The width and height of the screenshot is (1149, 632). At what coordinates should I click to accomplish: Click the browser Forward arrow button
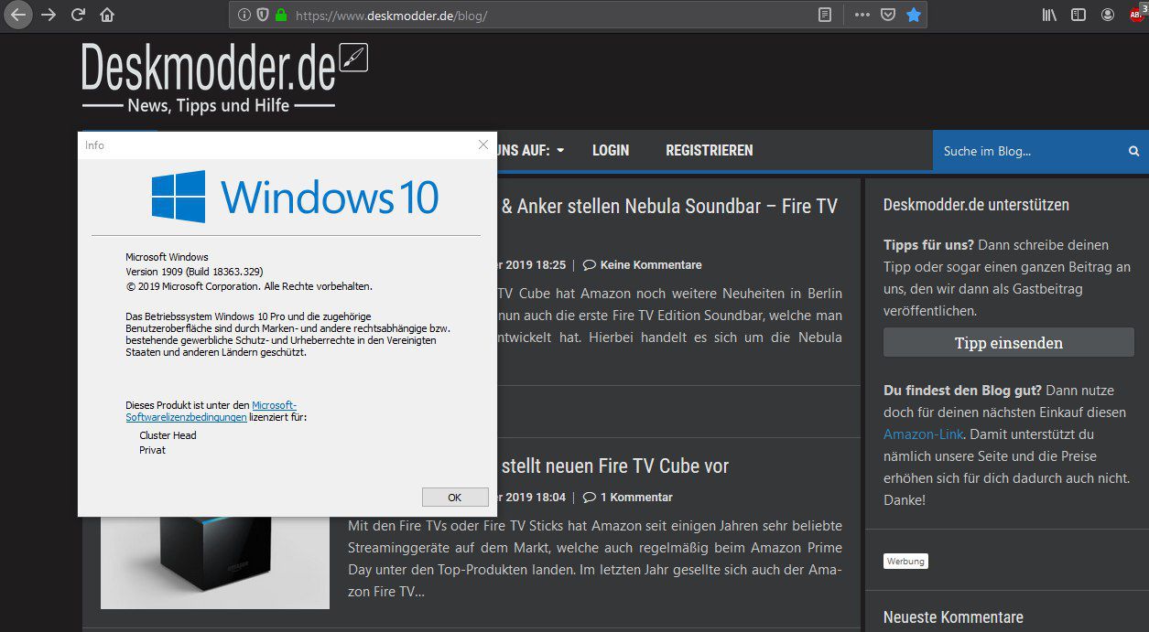click(49, 15)
